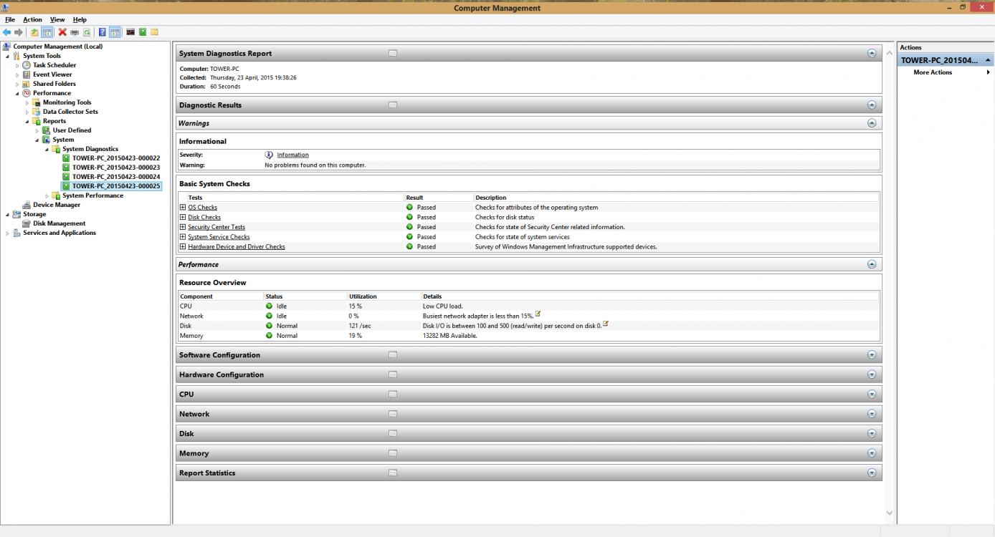Select the Event Viewer icon in tree
Viewport: 995px width, 537px height.
click(x=27, y=74)
